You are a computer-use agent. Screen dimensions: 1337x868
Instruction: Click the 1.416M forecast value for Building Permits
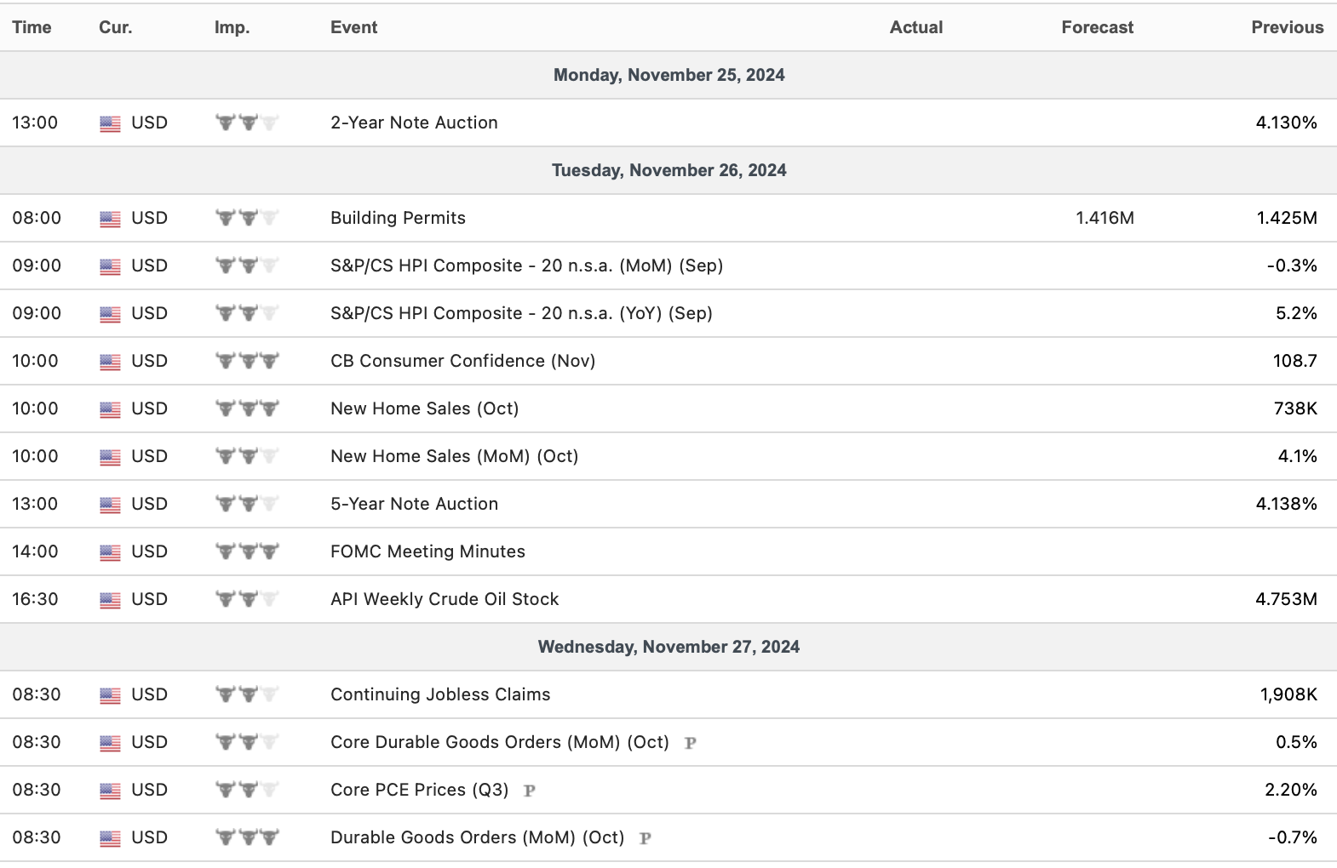[1105, 218]
